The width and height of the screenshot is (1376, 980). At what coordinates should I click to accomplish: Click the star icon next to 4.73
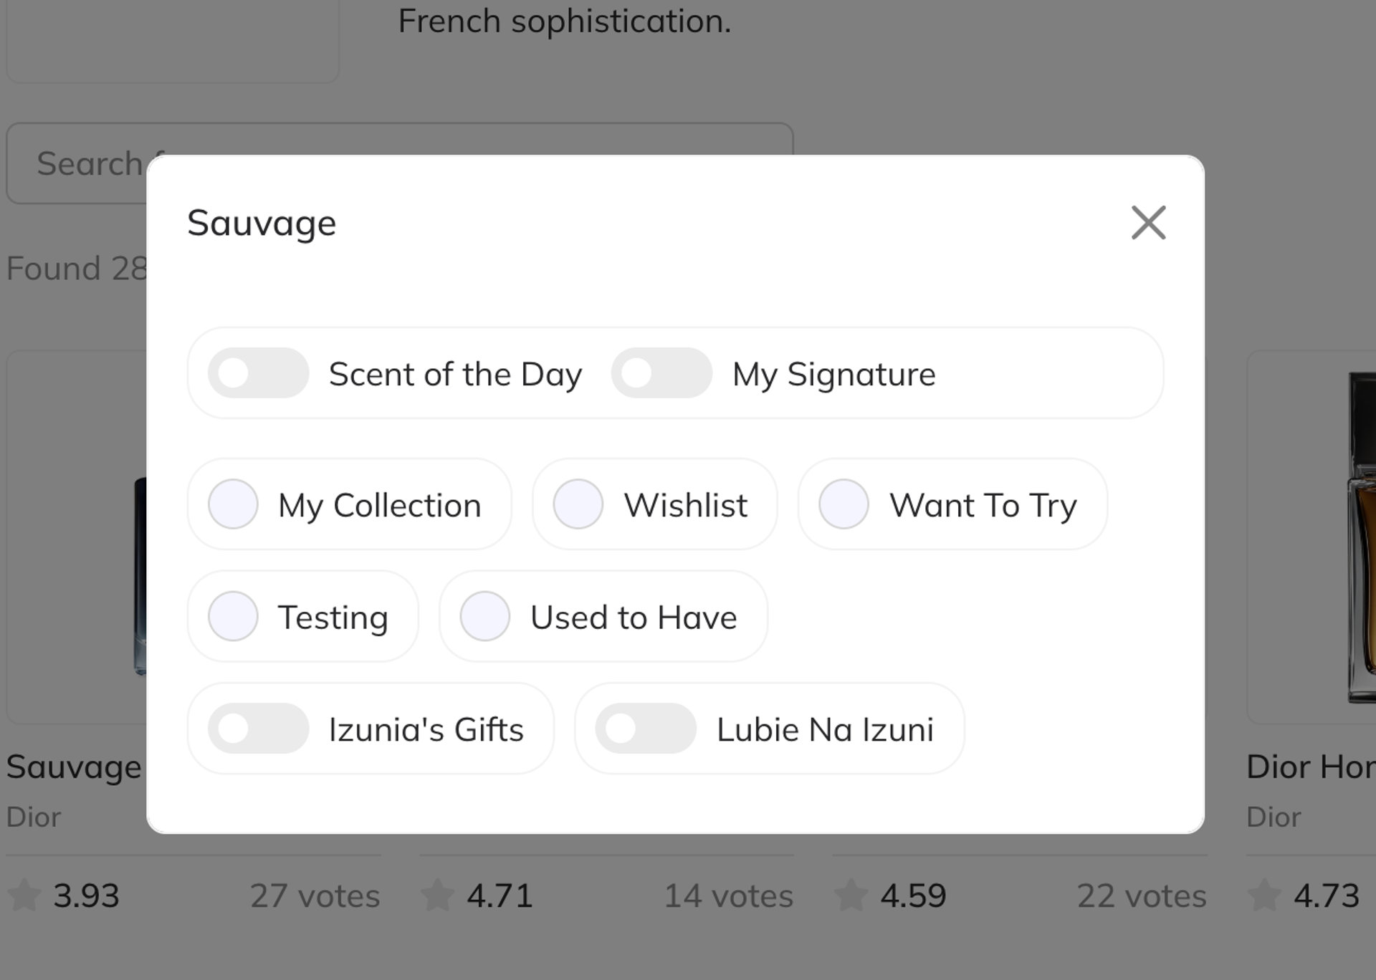[1264, 895]
